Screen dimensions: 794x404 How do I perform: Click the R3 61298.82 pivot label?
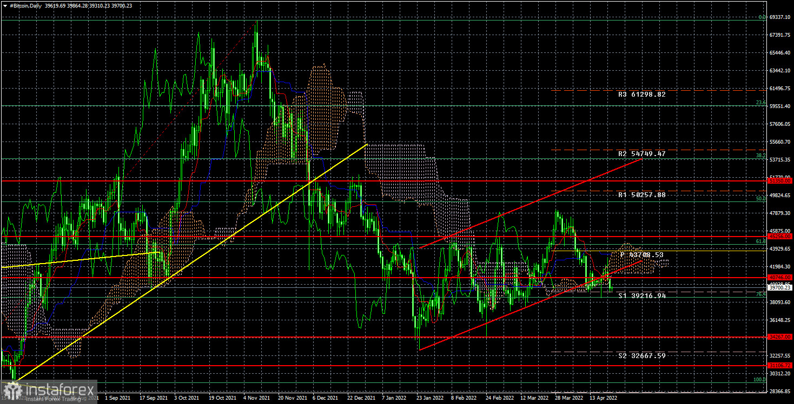[642, 94]
